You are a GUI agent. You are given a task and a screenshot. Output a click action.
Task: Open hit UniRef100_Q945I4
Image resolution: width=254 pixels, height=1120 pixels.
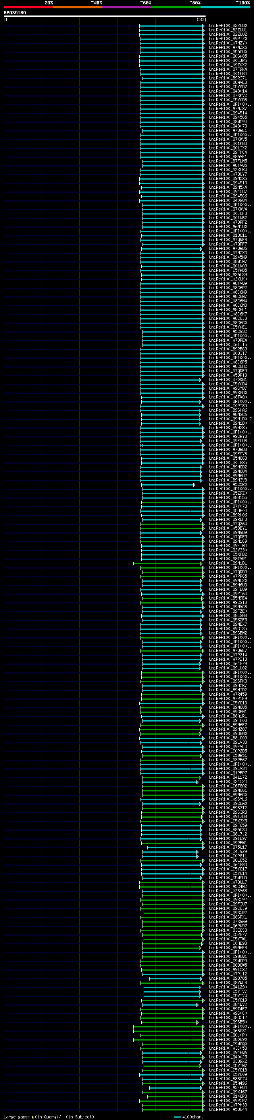(x=228, y=113)
